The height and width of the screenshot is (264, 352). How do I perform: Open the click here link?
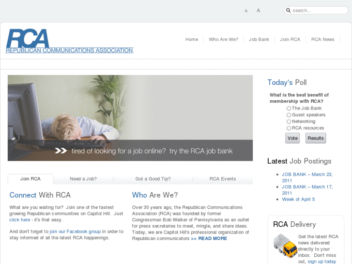pos(20,220)
